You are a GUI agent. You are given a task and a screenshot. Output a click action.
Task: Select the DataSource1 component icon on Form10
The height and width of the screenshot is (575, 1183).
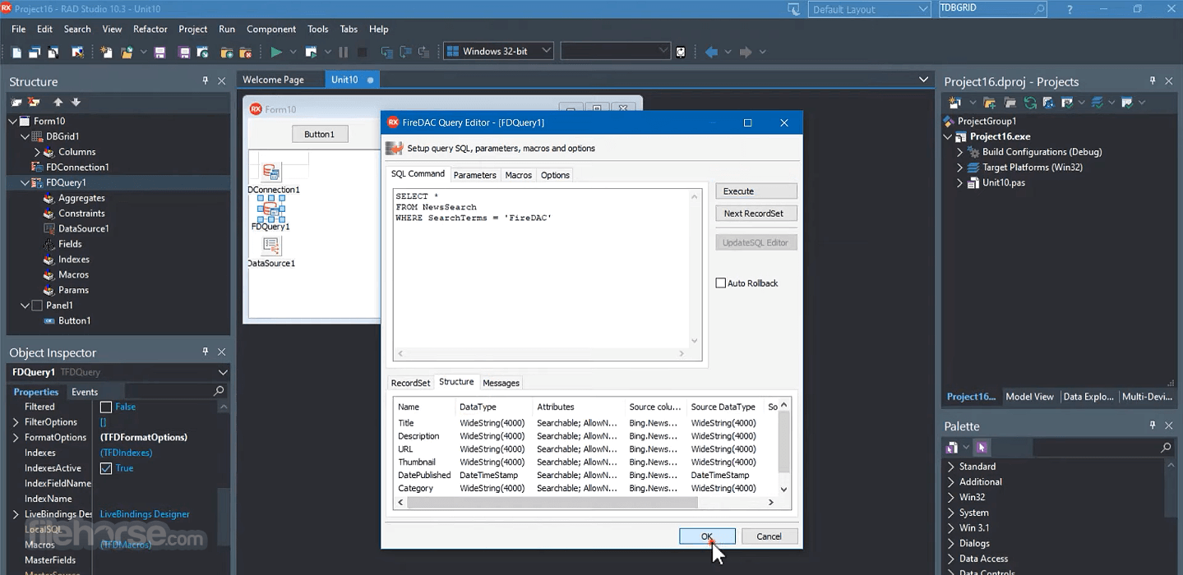click(271, 245)
